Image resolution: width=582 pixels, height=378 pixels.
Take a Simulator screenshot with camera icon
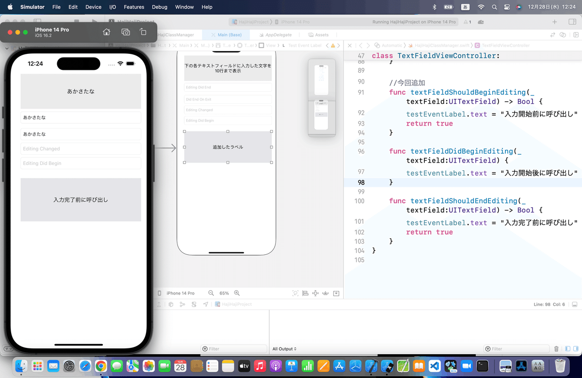coord(126,32)
